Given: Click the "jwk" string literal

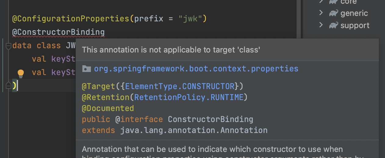Looking at the screenshot, I should 190,19.
